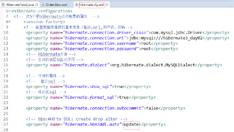Click line number 17 in gutter
This screenshot has height=132, width=234.
[x=6, y=70]
